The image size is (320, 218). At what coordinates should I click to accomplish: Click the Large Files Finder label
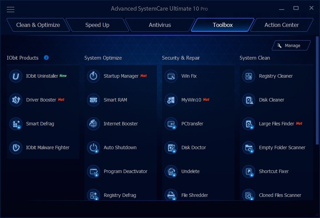pyautogui.click(x=276, y=124)
